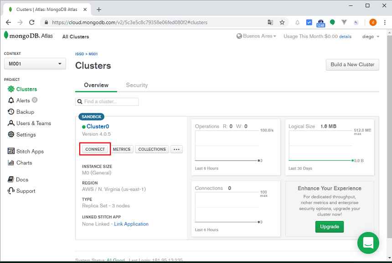Screen dimensions: 392x263
Task: Click the Link Application link
Action: click(x=131, y=224)
